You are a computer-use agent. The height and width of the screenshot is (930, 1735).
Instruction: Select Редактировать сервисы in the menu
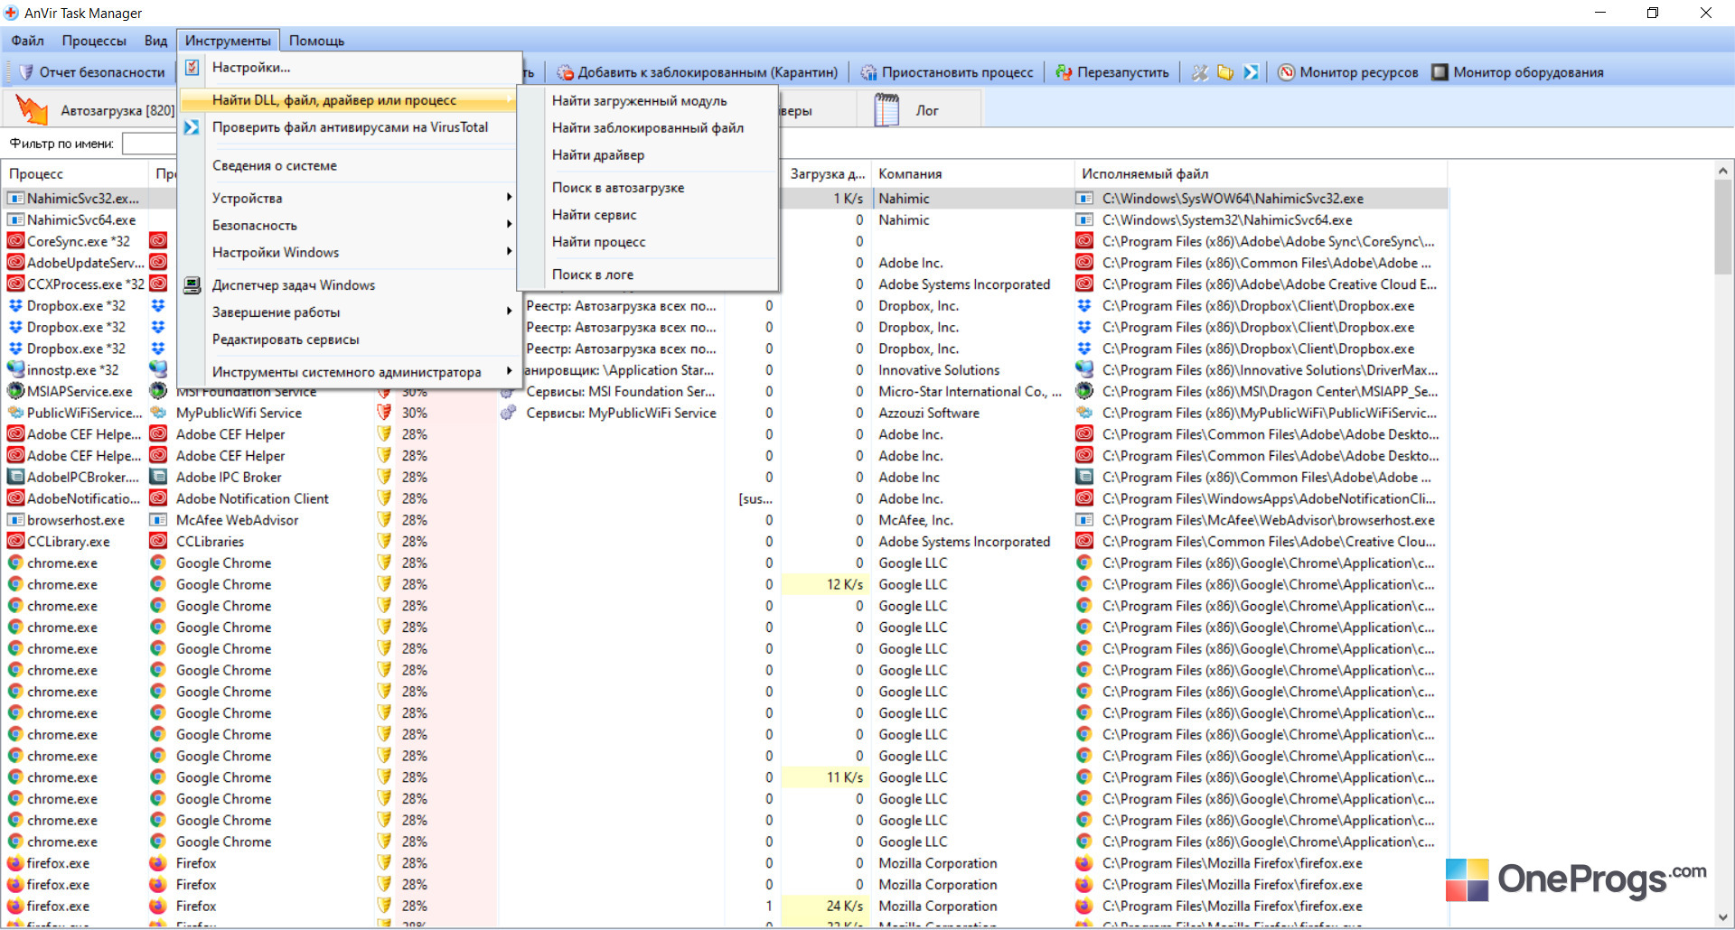point(350,339)
